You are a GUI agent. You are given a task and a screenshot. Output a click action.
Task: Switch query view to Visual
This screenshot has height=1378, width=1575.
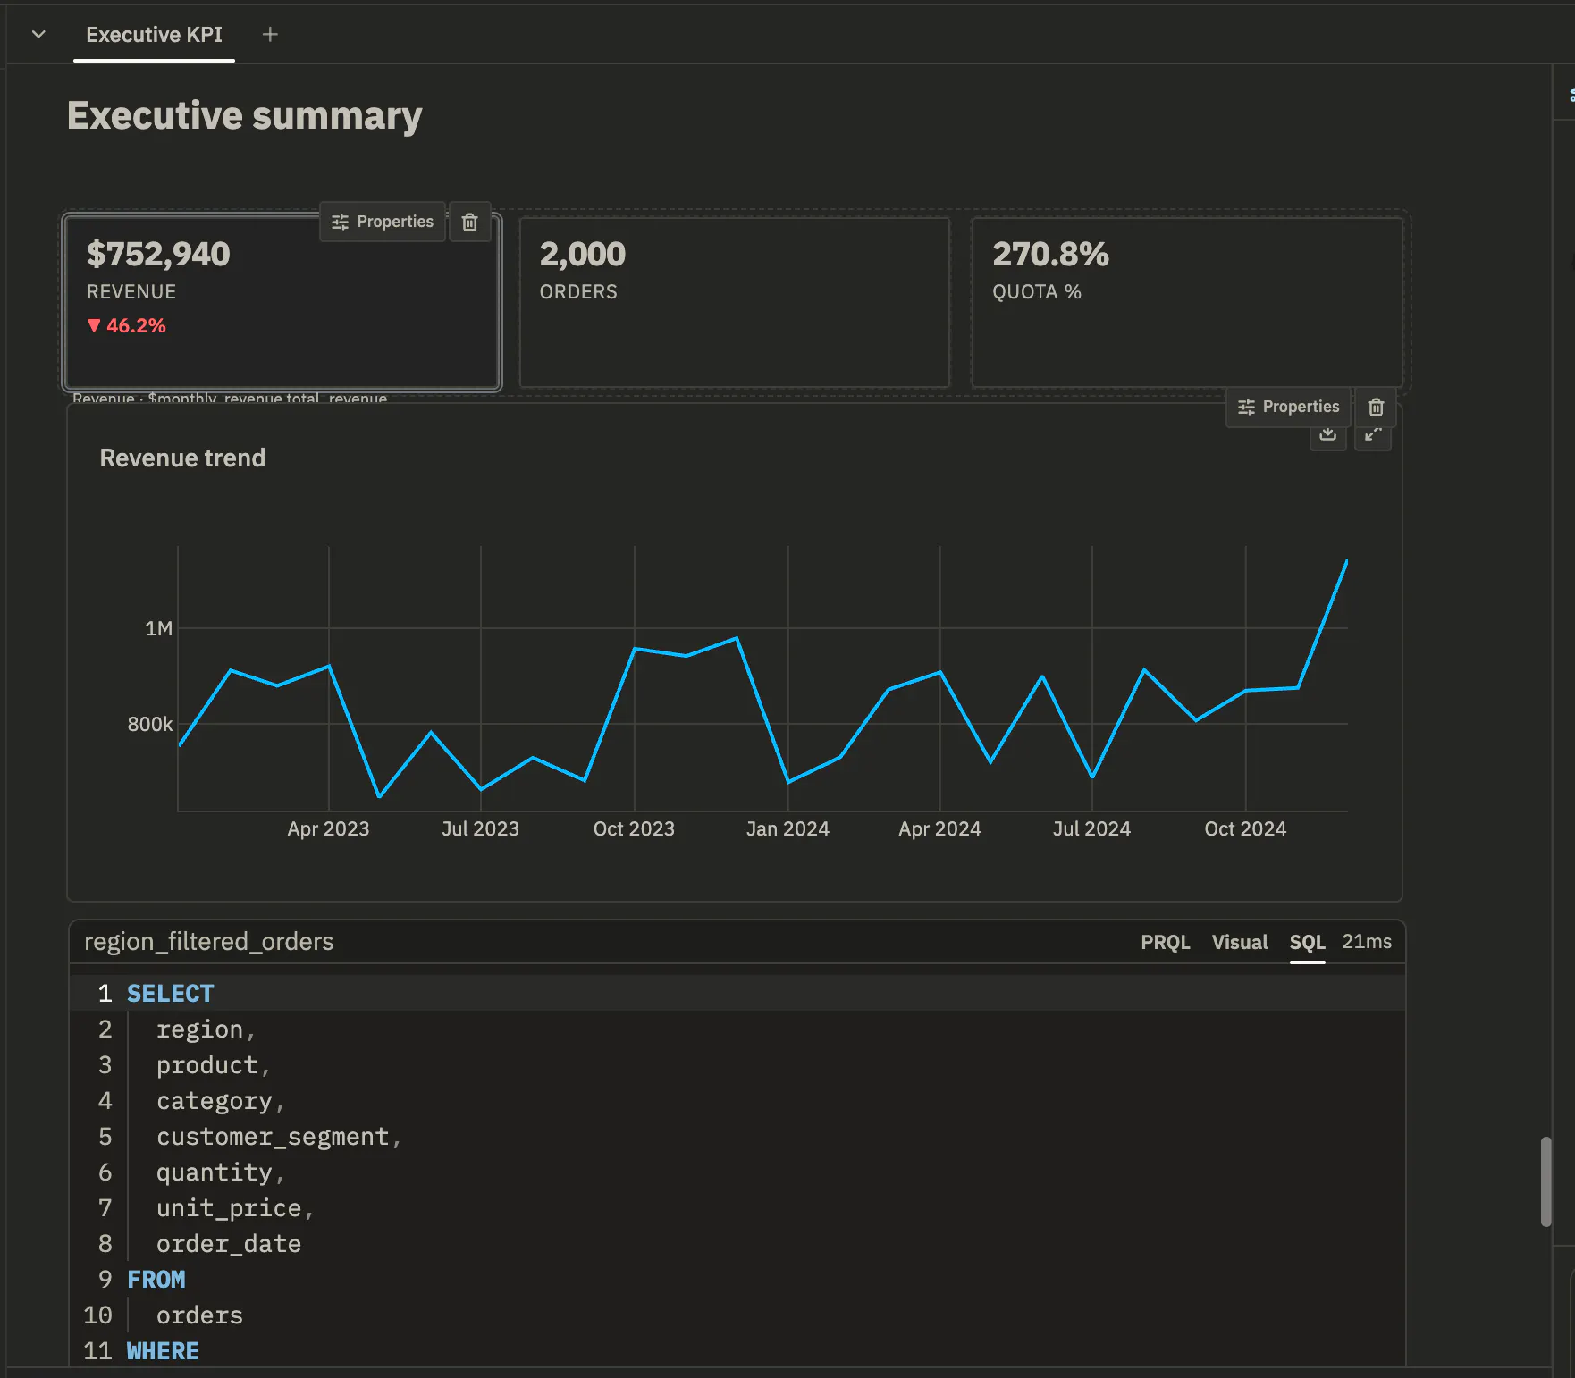point(1239,942)
